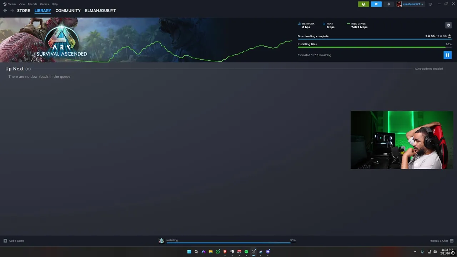Open File Explorer from the taskbar

coord(211,252)
